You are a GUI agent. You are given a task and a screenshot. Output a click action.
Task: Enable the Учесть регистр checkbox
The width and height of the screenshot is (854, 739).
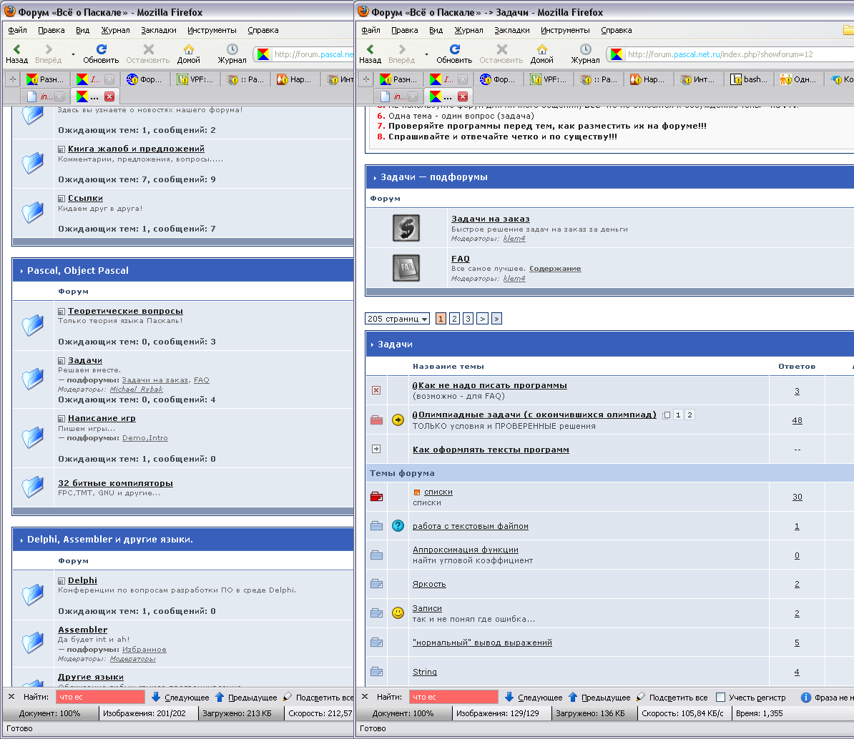point(721,698)
